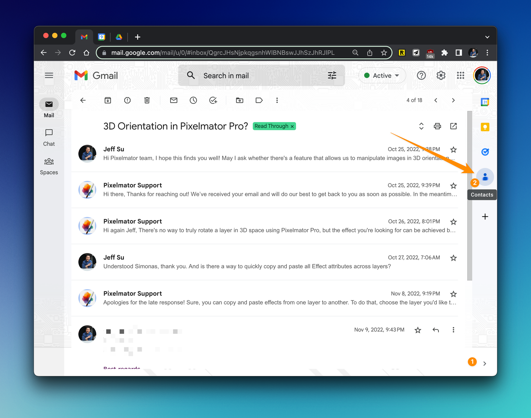531x418 pixels.
Task: Open Gmail Support help icon
Action: 421,75
